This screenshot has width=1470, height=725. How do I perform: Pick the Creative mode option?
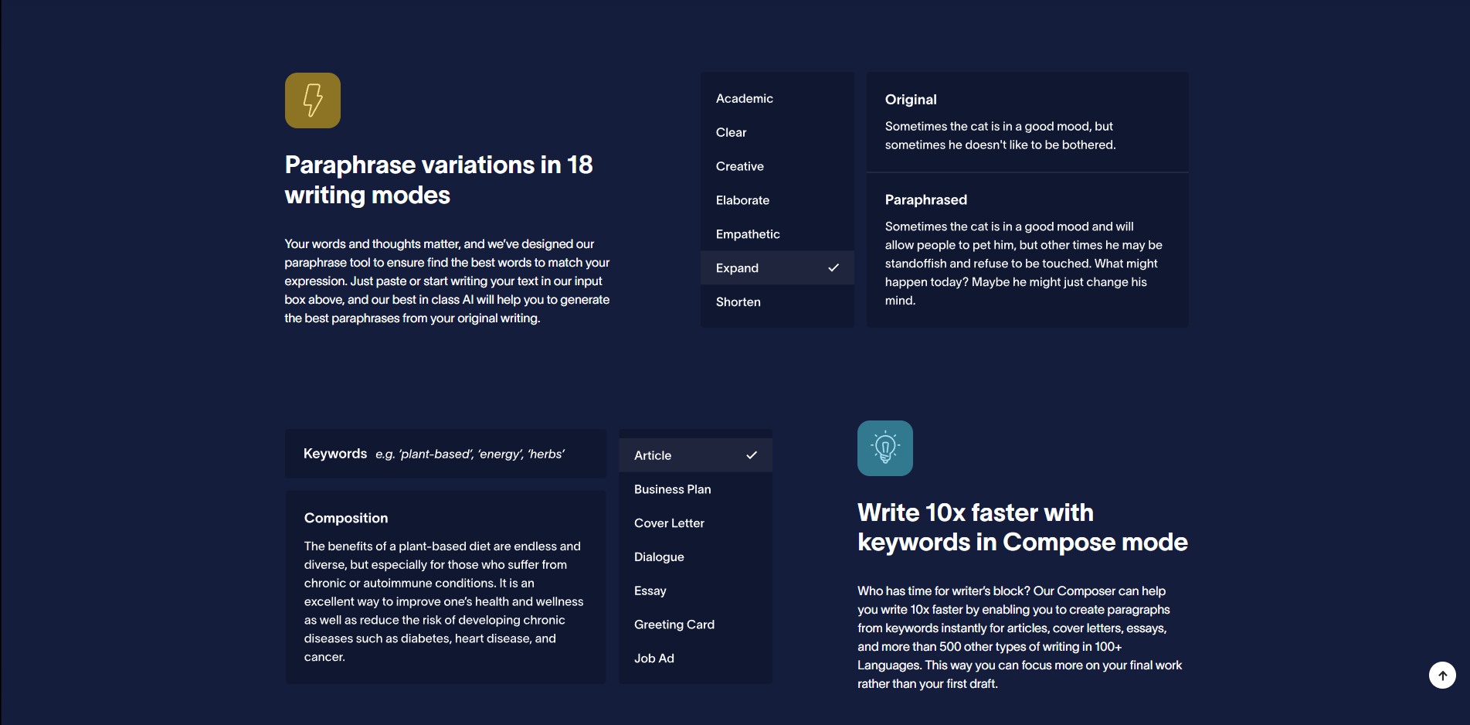coord(777,166)
